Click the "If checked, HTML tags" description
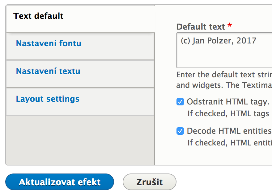 pos(230,114)
